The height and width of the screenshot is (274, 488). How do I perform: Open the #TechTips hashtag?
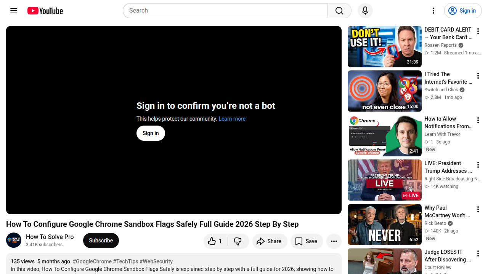coord(125,261)
